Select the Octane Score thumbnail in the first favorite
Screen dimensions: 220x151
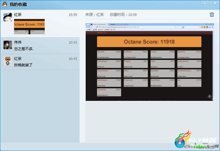point(29,27)
